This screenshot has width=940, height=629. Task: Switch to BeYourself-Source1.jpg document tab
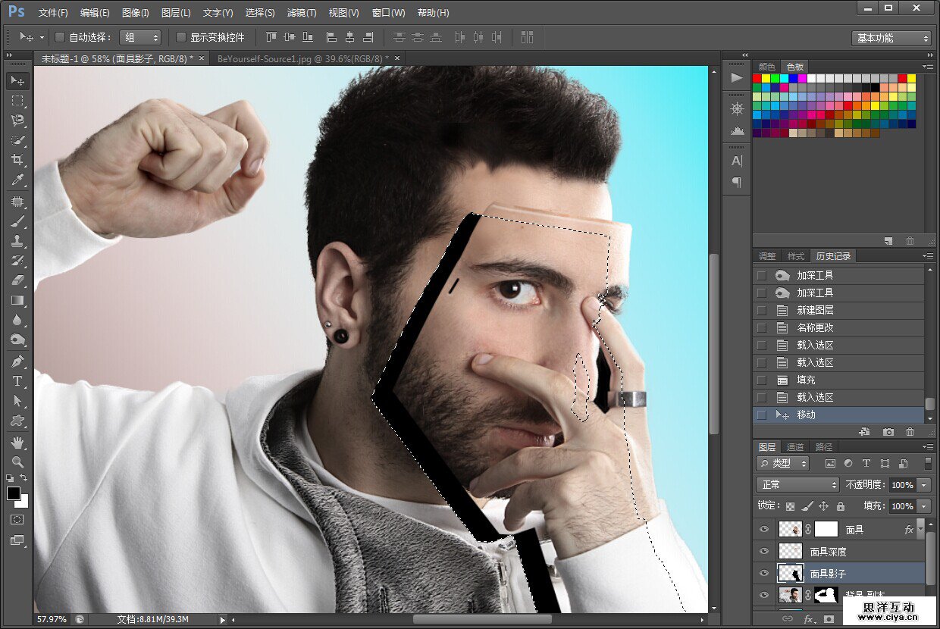302,58
